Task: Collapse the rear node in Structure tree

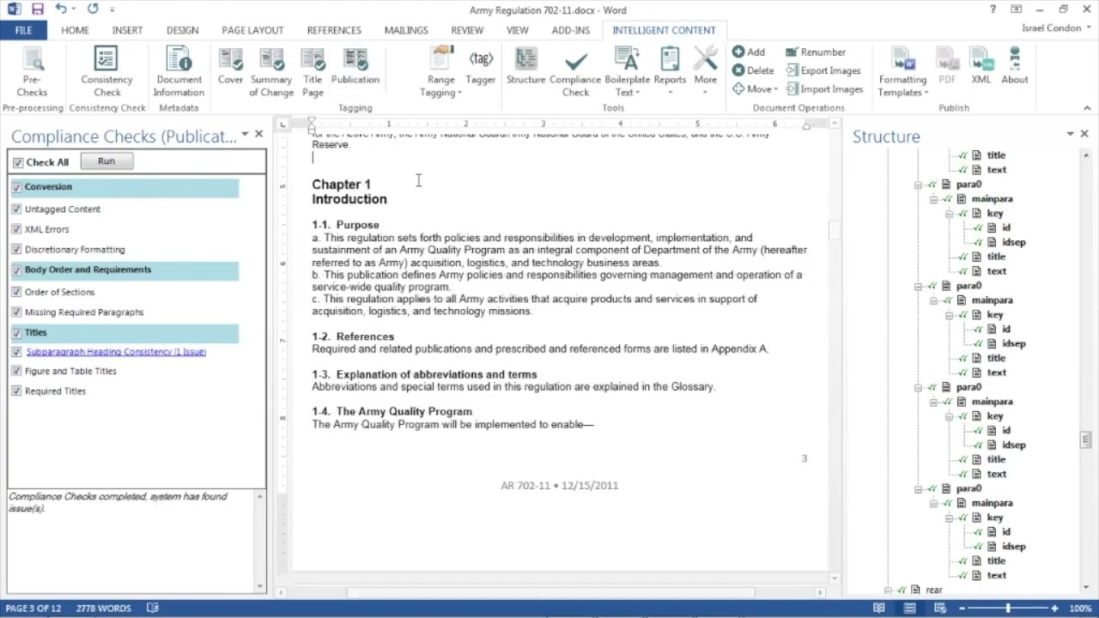Action: (888, 591)
